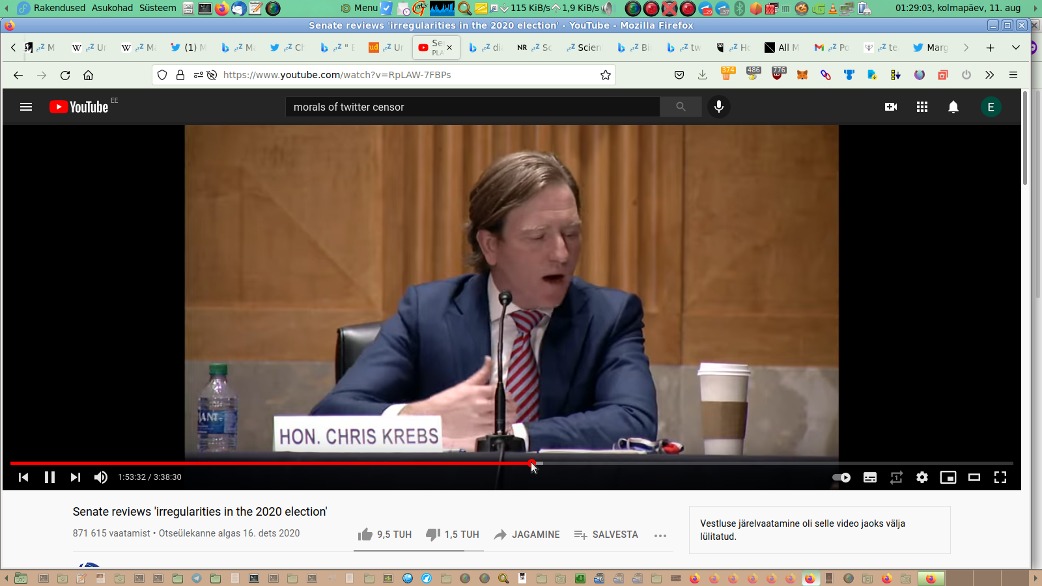Open the Süsteem system menu
This screenshot has height=586, width=1042.
158,8
